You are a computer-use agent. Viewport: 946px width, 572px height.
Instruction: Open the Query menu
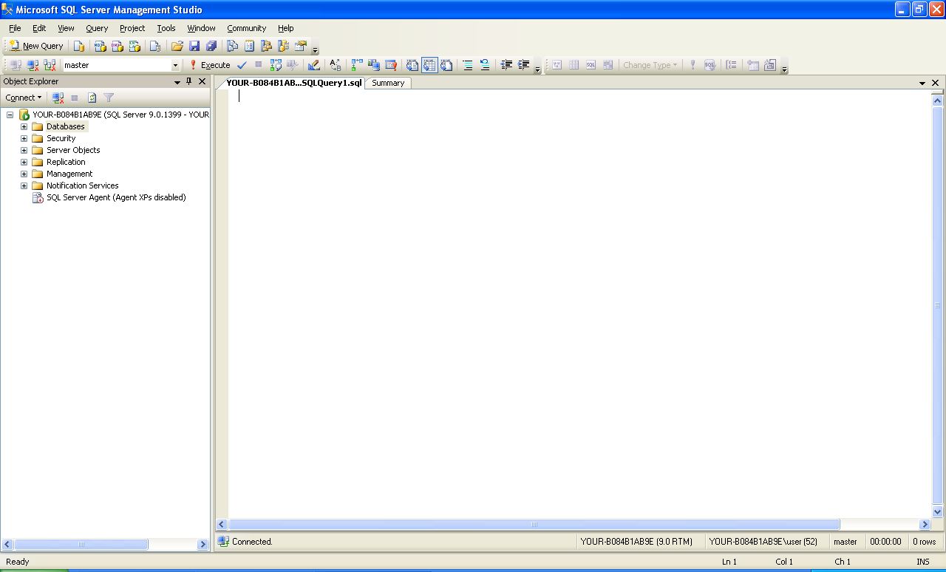click(97, 28)
